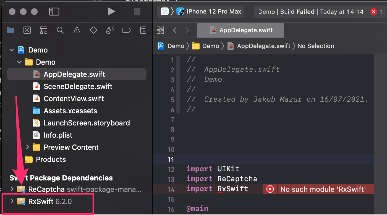Expand the RxSwift 6.2.0 package
This screenshot has width=387, height=215.
pos(12,201)
